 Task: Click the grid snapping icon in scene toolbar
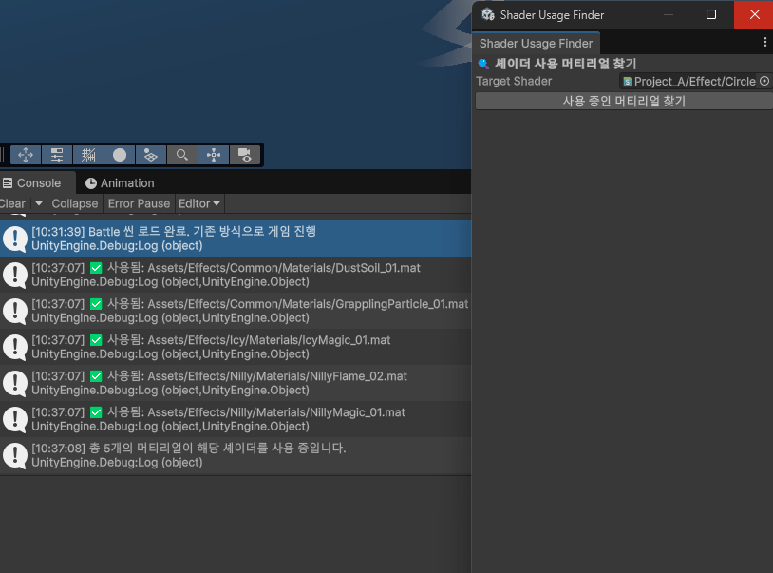[x=88, y=155]
